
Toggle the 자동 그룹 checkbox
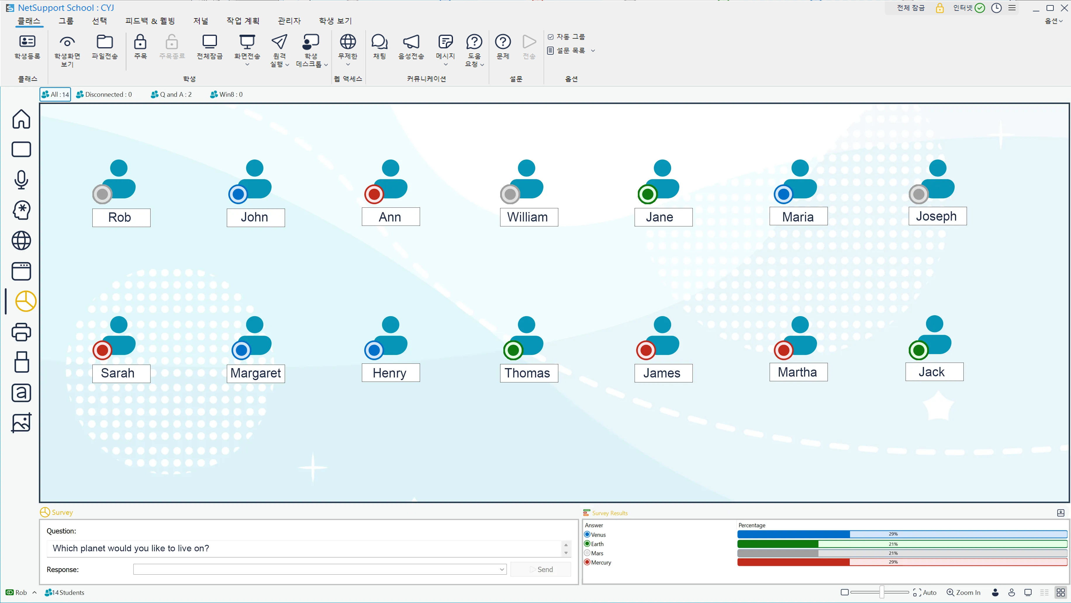pyautogui.click(x=550, y=37)
